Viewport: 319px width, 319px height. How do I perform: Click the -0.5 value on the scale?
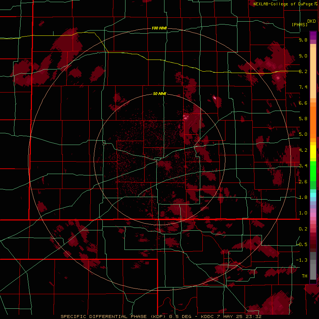pyautogui.click(x=302, y=245)
